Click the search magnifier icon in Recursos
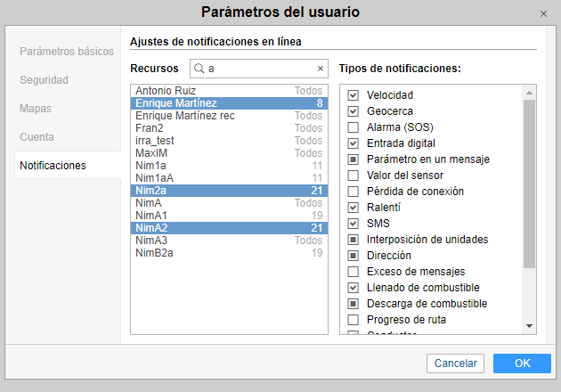The width and height of the screenshot is (561, 392). 199,69
